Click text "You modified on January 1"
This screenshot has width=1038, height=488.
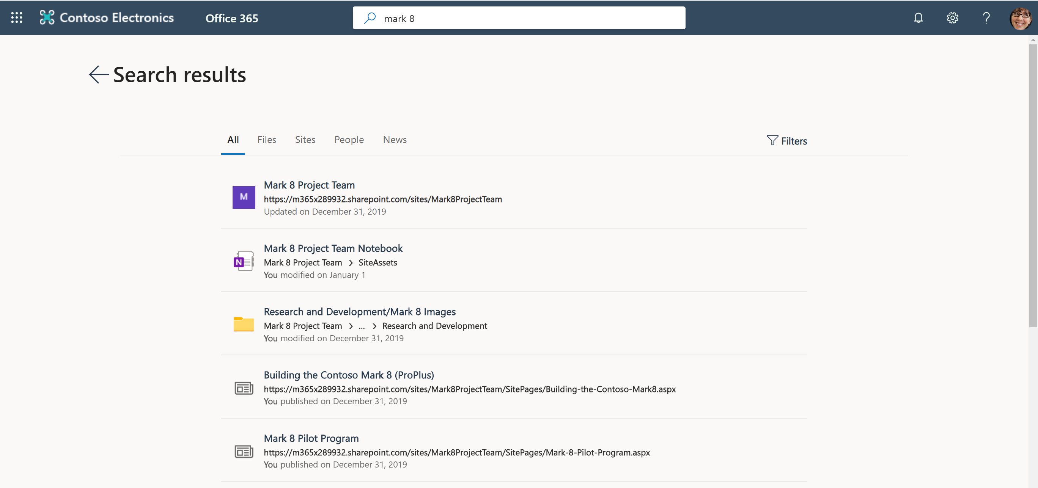315,275
